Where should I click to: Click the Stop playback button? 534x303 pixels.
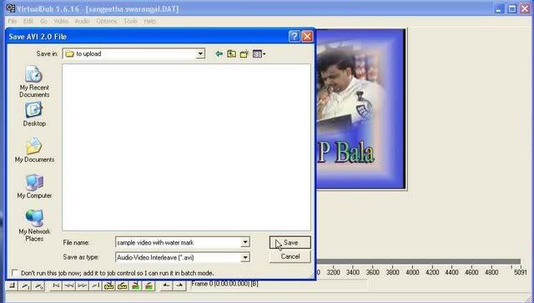click(13, 285)
